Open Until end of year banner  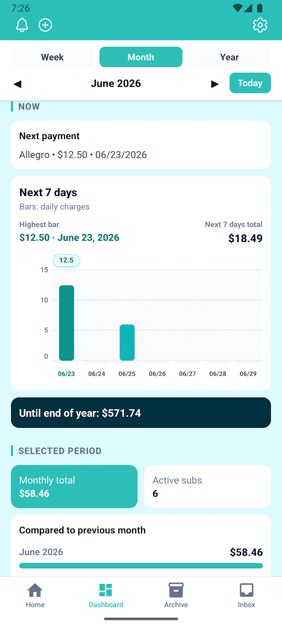[141, 413]
